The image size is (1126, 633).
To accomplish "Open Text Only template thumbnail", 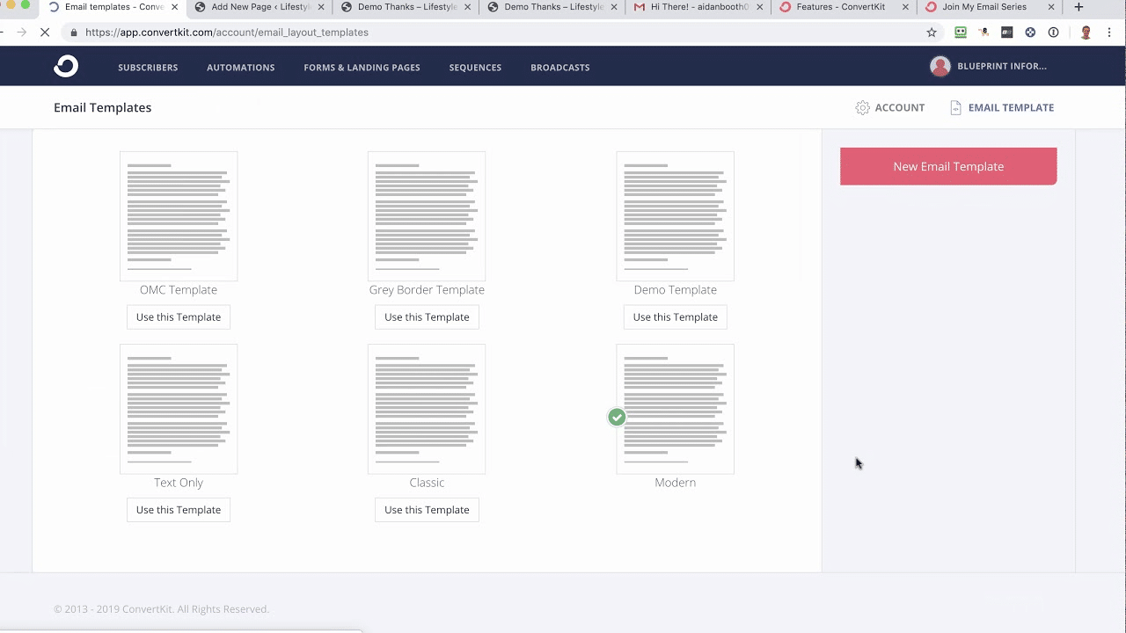I will [179, 409].
